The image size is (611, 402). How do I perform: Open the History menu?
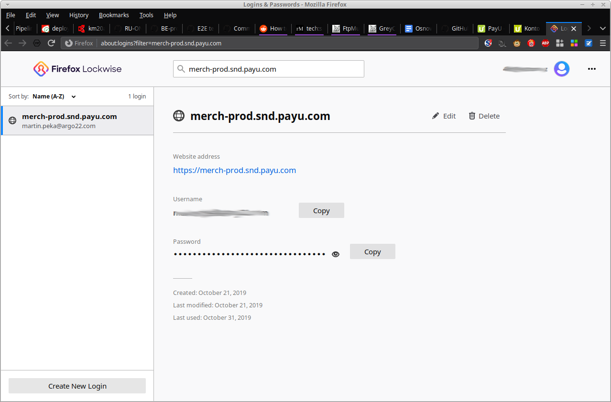78,15
